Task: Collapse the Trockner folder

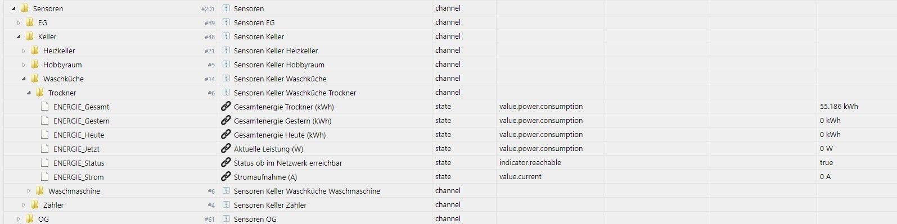Action: point(29,93)
